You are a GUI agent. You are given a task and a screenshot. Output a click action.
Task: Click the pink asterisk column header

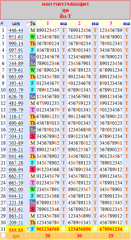click(x=28, y=23)
